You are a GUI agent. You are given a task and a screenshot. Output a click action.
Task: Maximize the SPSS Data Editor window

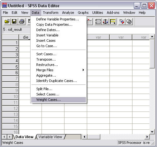(x=144, y=5)
